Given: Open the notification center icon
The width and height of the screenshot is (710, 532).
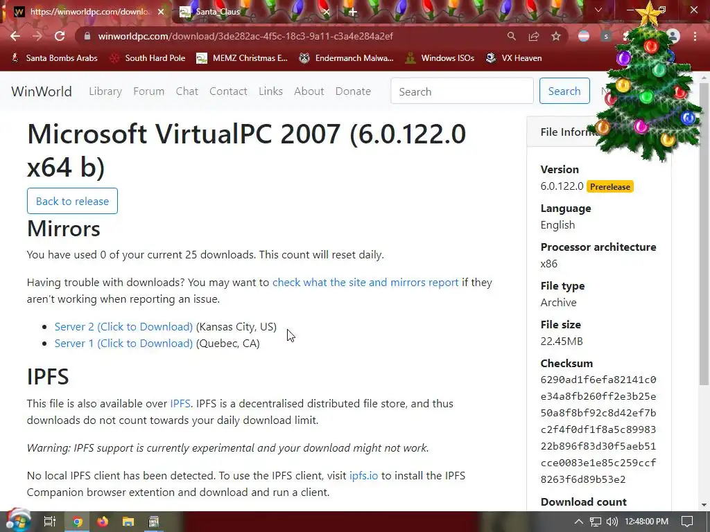Looking at the screenshot, I should pyautogui.click(x=687, y=522).
